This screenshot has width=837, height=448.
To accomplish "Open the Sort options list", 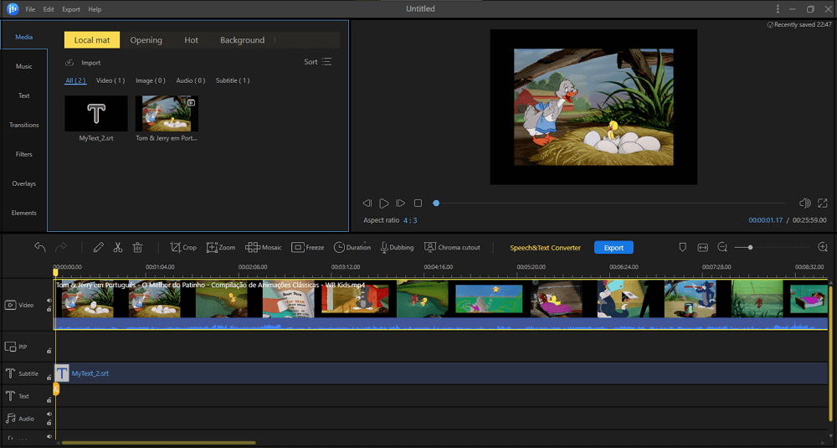I will 317,62.
